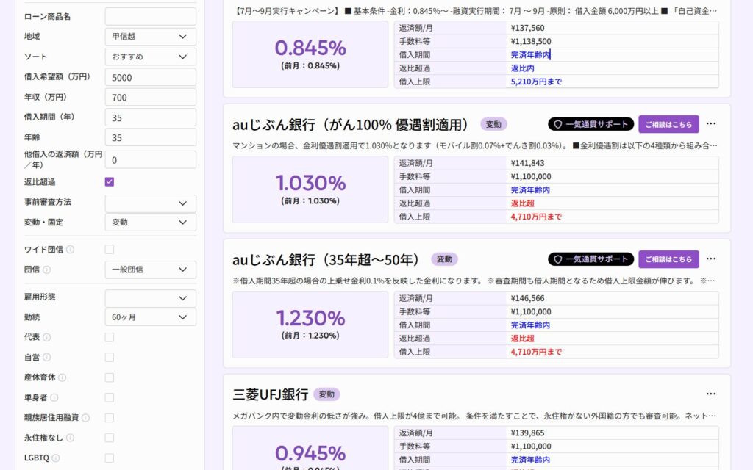Open the ソート dropdown showing おすすめ
Viewport: 753px width, 470px height.
click(x=150, y=57)
